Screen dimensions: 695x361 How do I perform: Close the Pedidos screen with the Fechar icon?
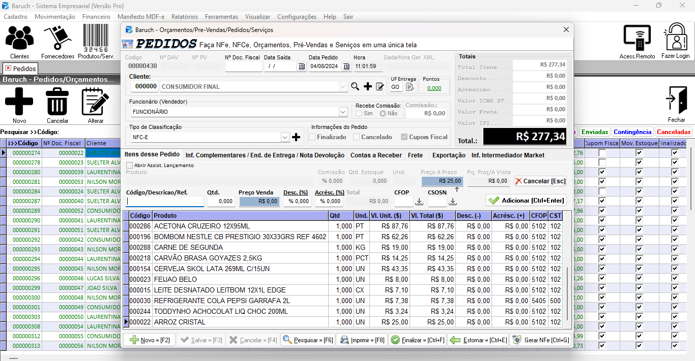[676, 101]
